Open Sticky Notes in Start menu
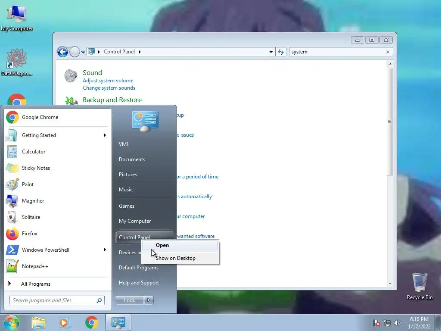 click(x=58, y=168)
